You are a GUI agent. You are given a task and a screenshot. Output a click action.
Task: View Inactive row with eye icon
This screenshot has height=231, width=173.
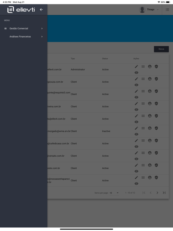(136, 134)
